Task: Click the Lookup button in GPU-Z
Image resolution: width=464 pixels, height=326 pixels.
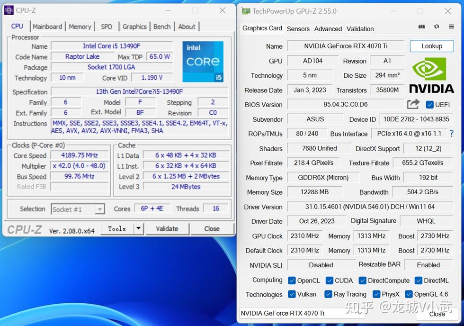Action: [432, 46]
